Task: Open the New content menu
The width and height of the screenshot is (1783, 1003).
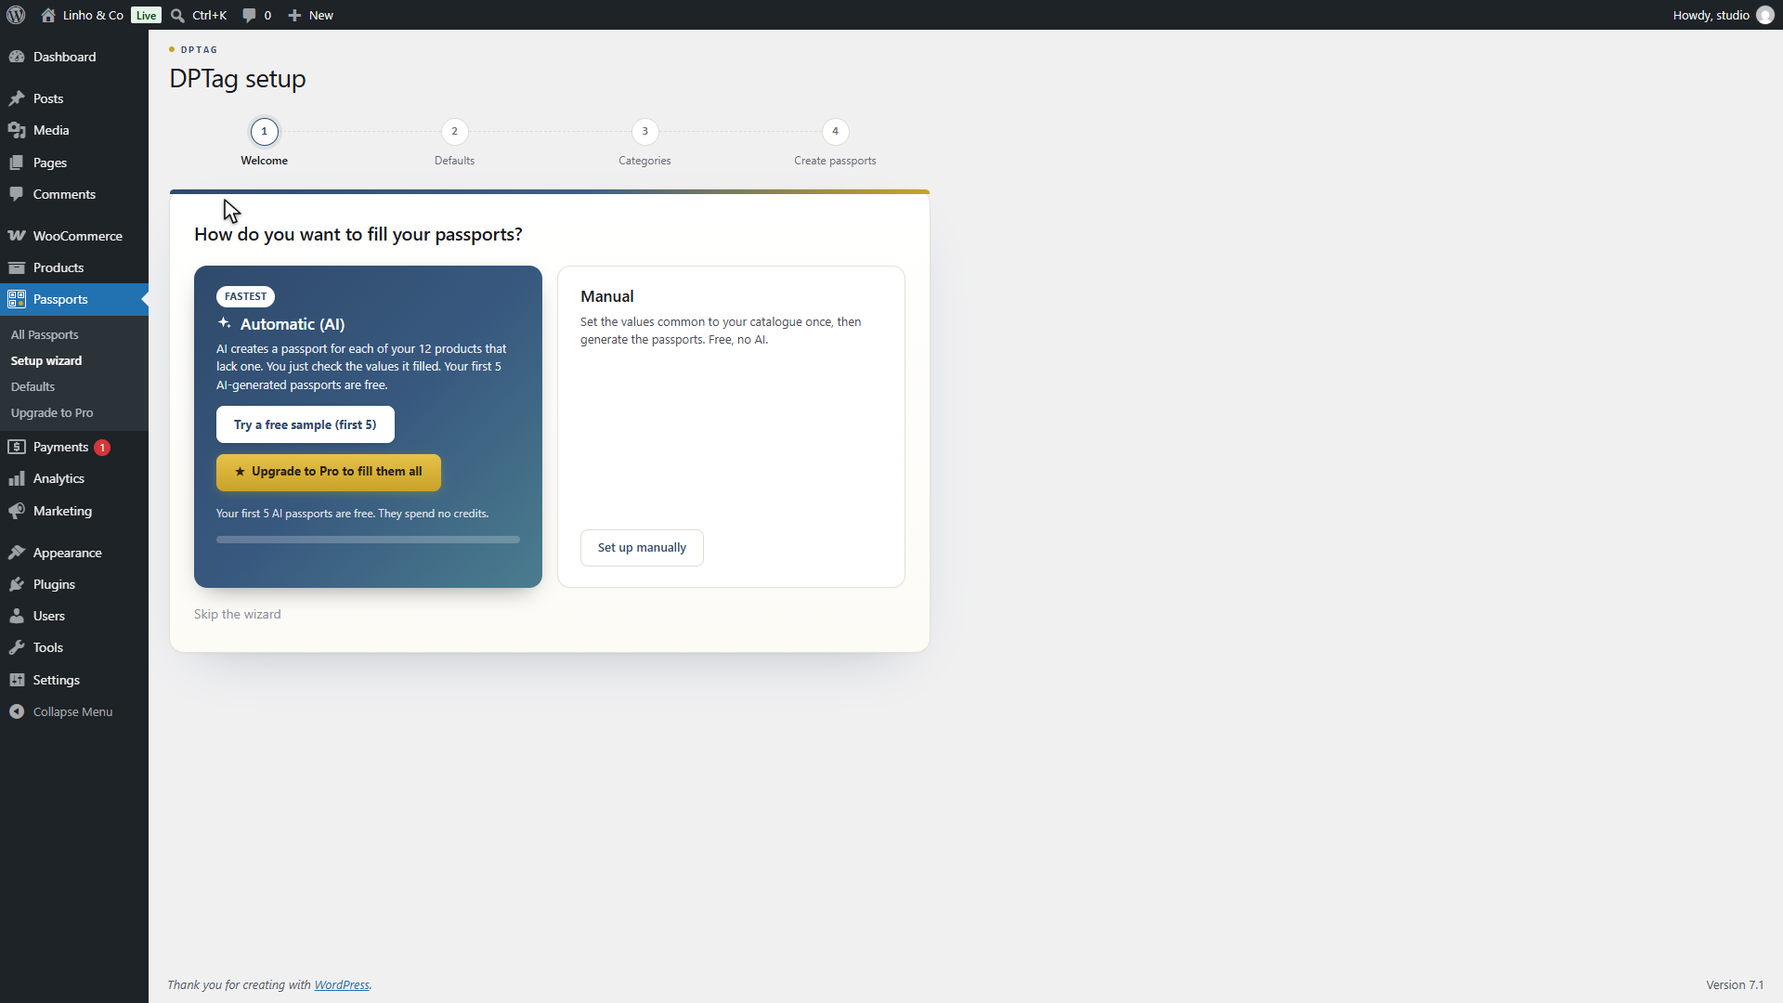Action: 310,15
